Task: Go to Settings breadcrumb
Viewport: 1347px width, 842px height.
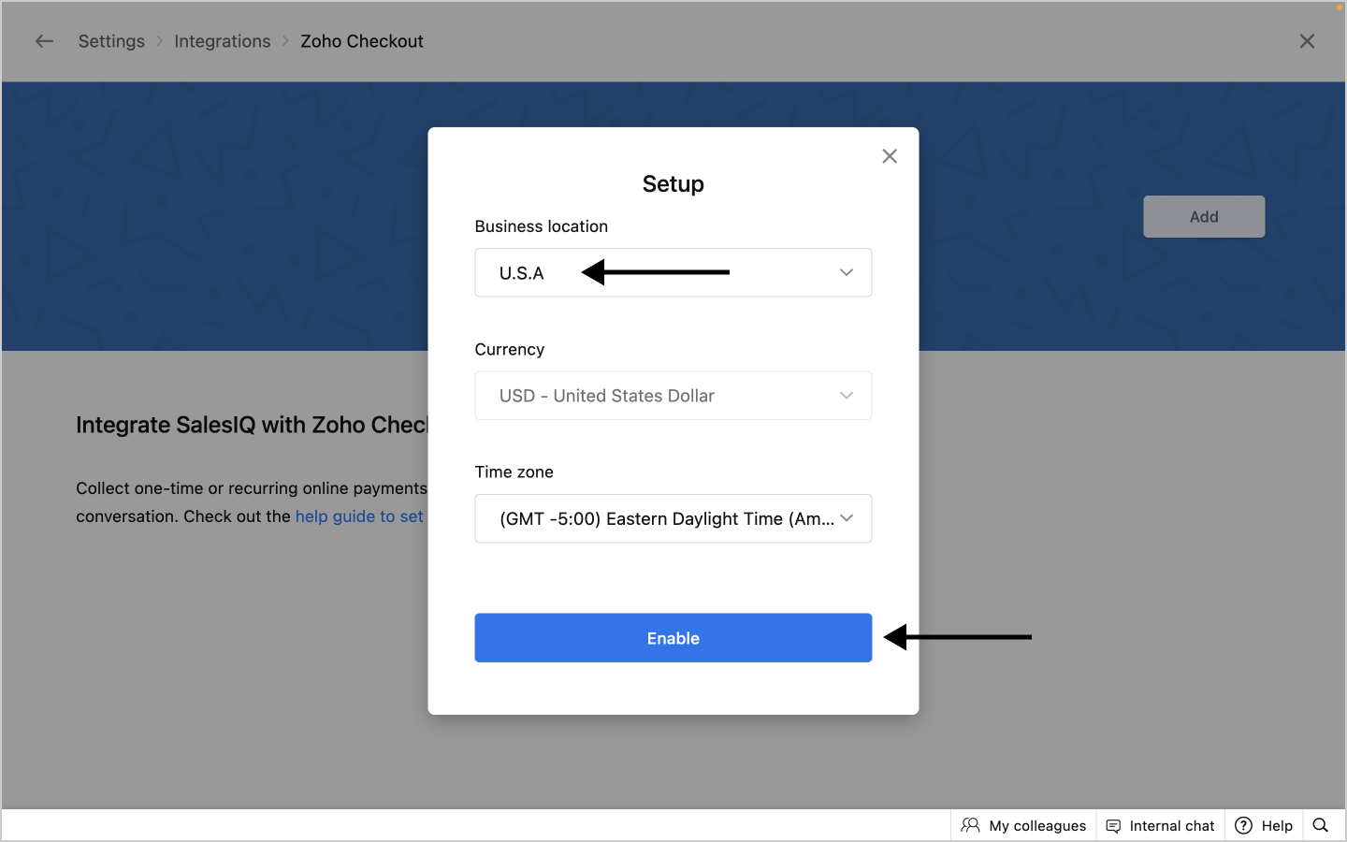Action: [111, 41]
